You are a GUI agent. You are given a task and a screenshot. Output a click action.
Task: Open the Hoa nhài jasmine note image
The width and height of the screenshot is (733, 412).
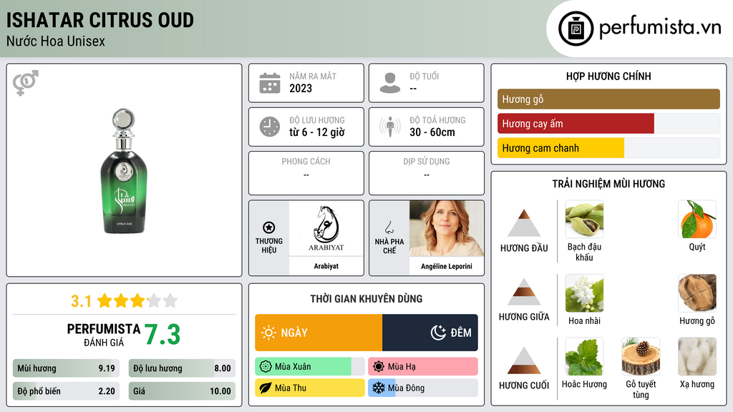pyautogui.click(x=584, y=293)
